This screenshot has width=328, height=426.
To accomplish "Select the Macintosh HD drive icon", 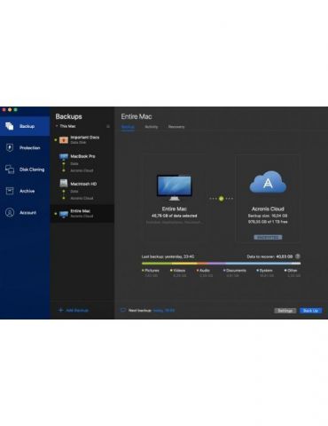I will click(x=64, y=184).
